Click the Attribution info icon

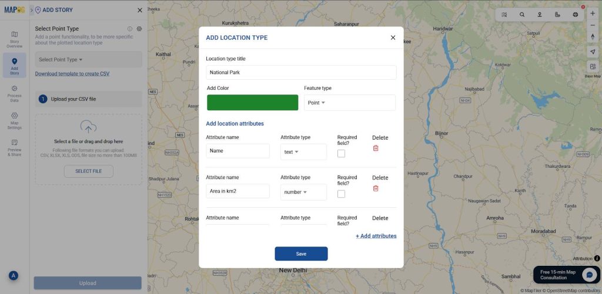[x=597, y=258]
